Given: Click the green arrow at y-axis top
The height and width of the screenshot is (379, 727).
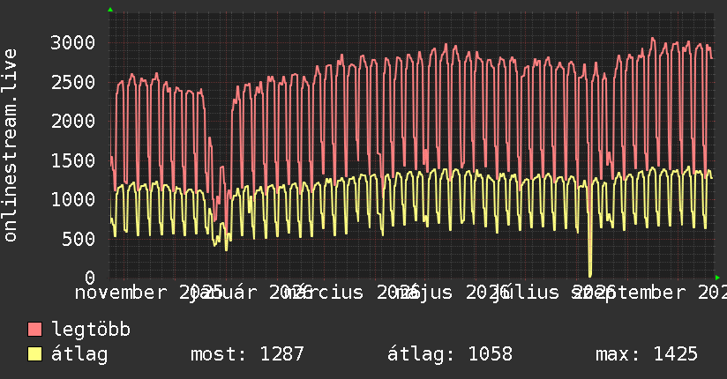Looking at the screenshot, I should point(110,10).
